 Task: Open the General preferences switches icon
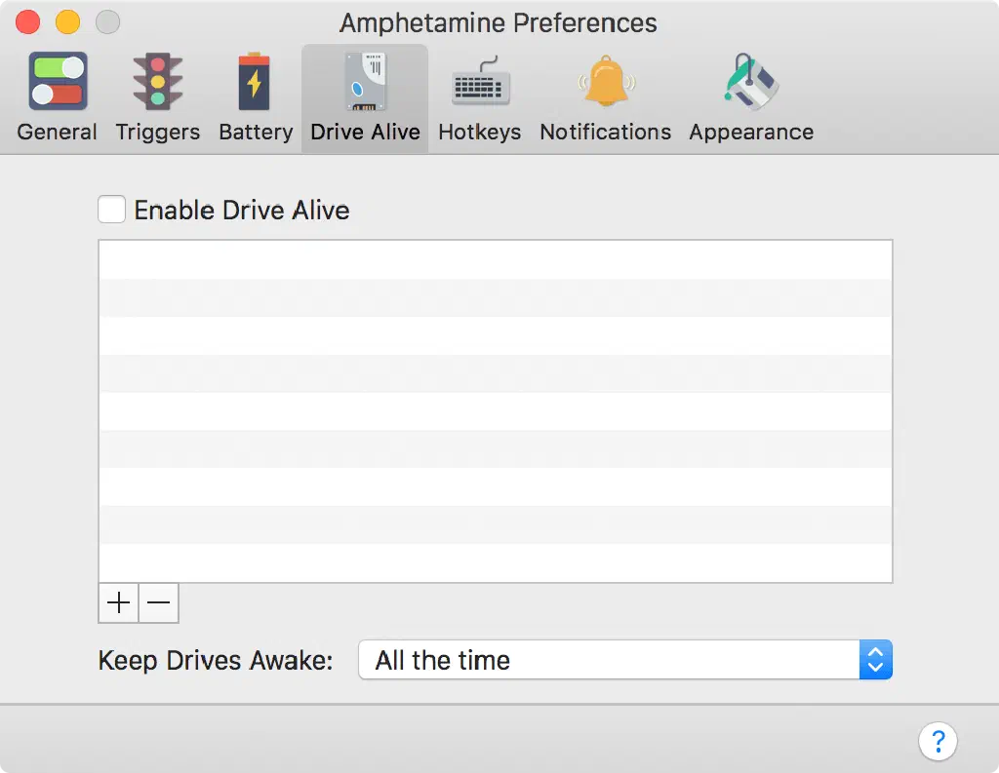58,82
